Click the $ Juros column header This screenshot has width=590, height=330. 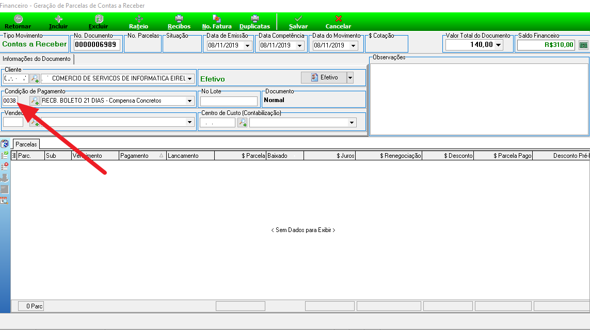pyautogui.click(x=330, y=156)
